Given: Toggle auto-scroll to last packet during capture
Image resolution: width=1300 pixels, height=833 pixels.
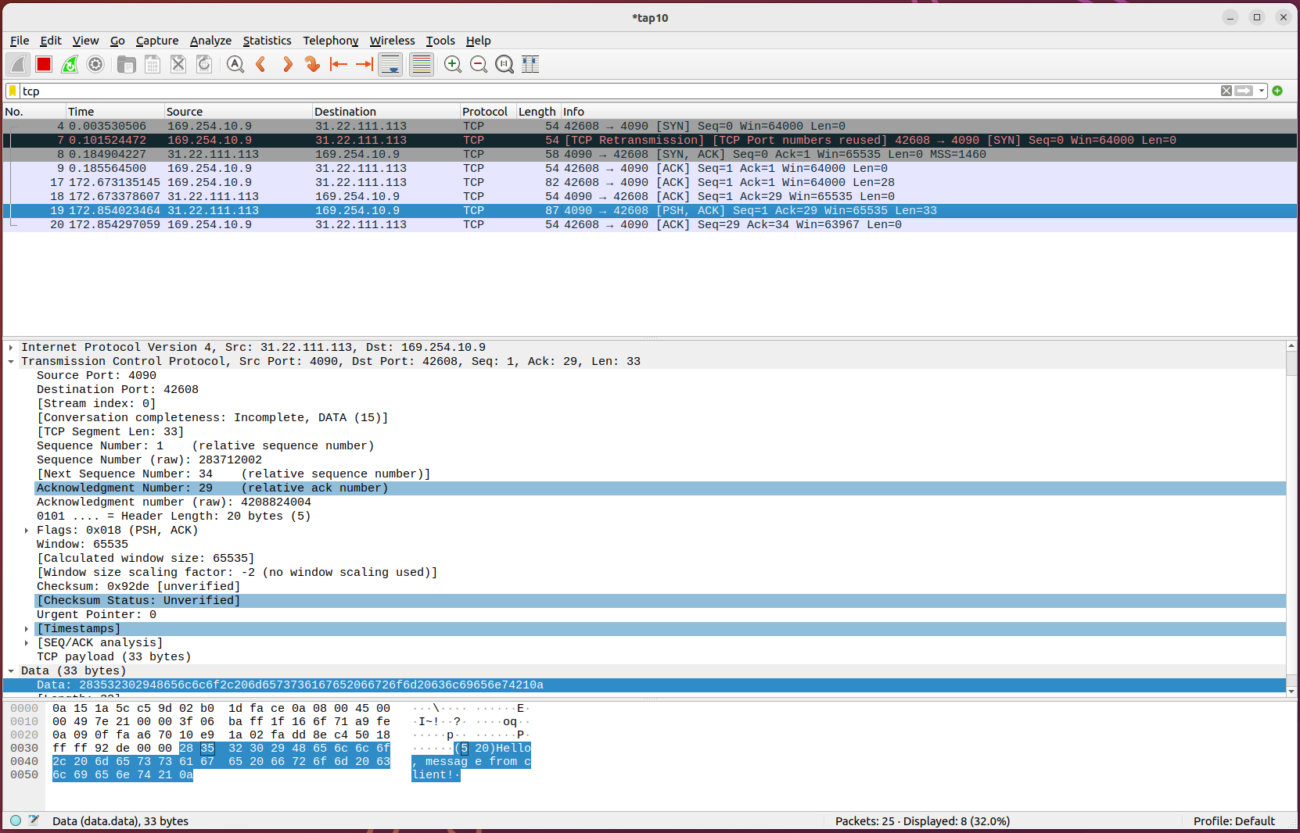Looking at the screenshot, I should point(390,64).
